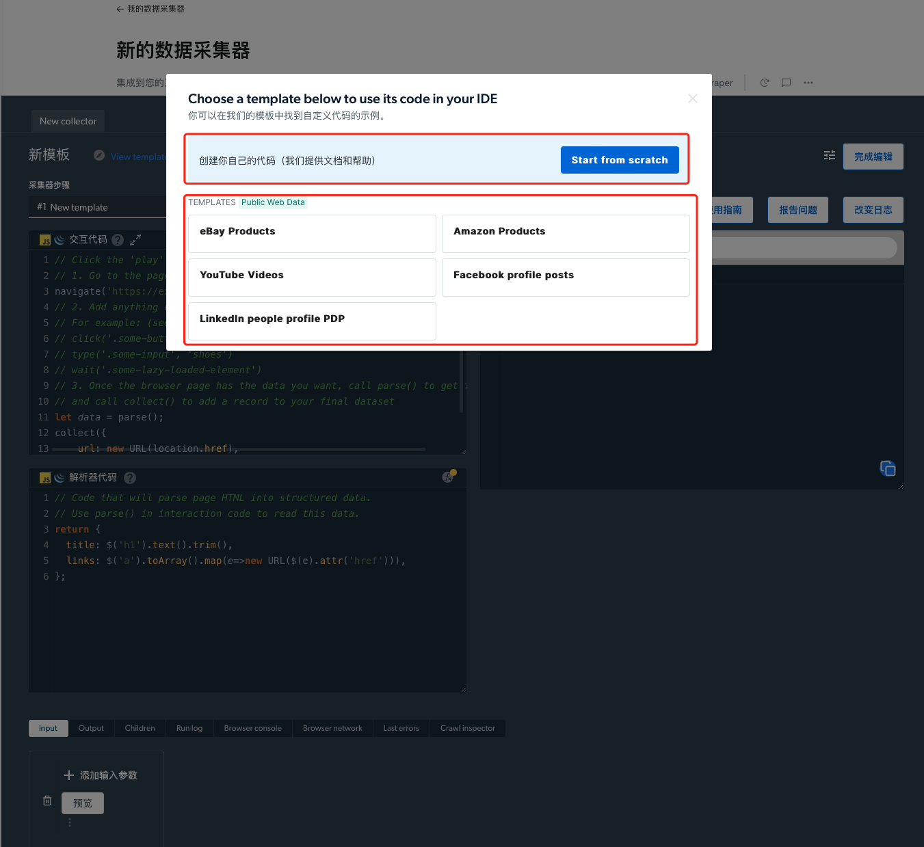Switch to the Input tab
924x847 pixels.
(48, 728)
